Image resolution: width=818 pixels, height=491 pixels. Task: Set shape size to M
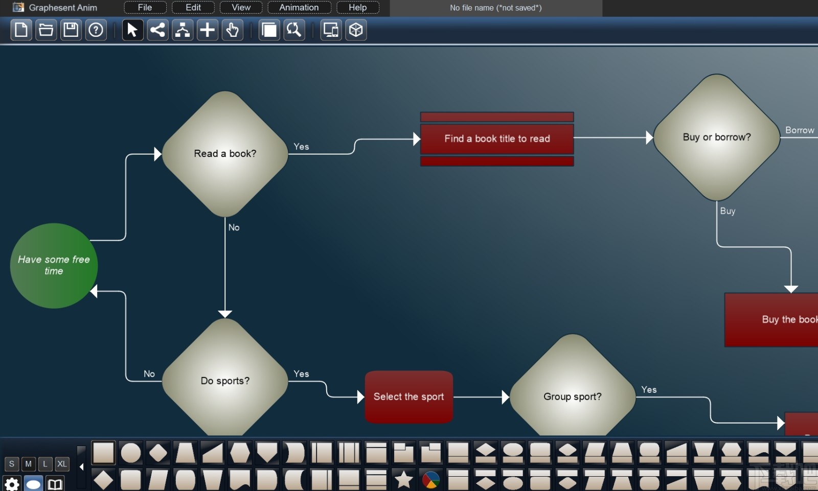[x=29, y=464]
